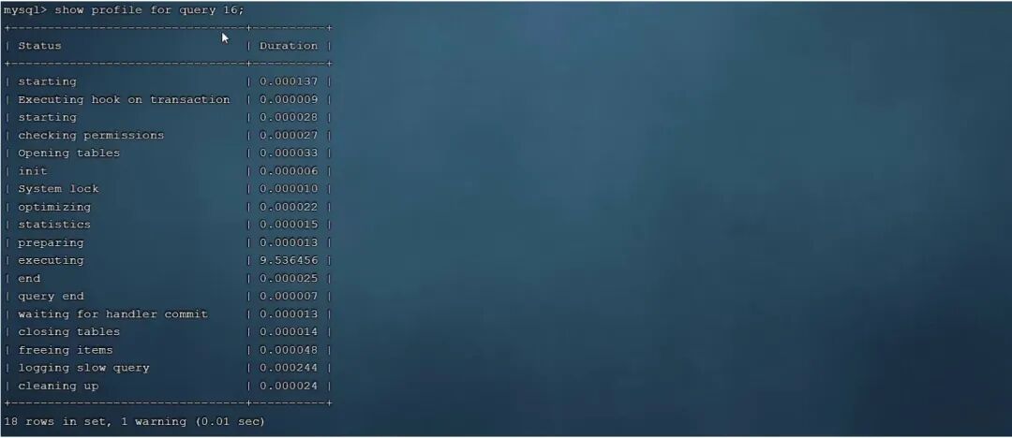Click the executing duration value 9.536456
The image size is (1012, 438).
click(x=289, y=260)
